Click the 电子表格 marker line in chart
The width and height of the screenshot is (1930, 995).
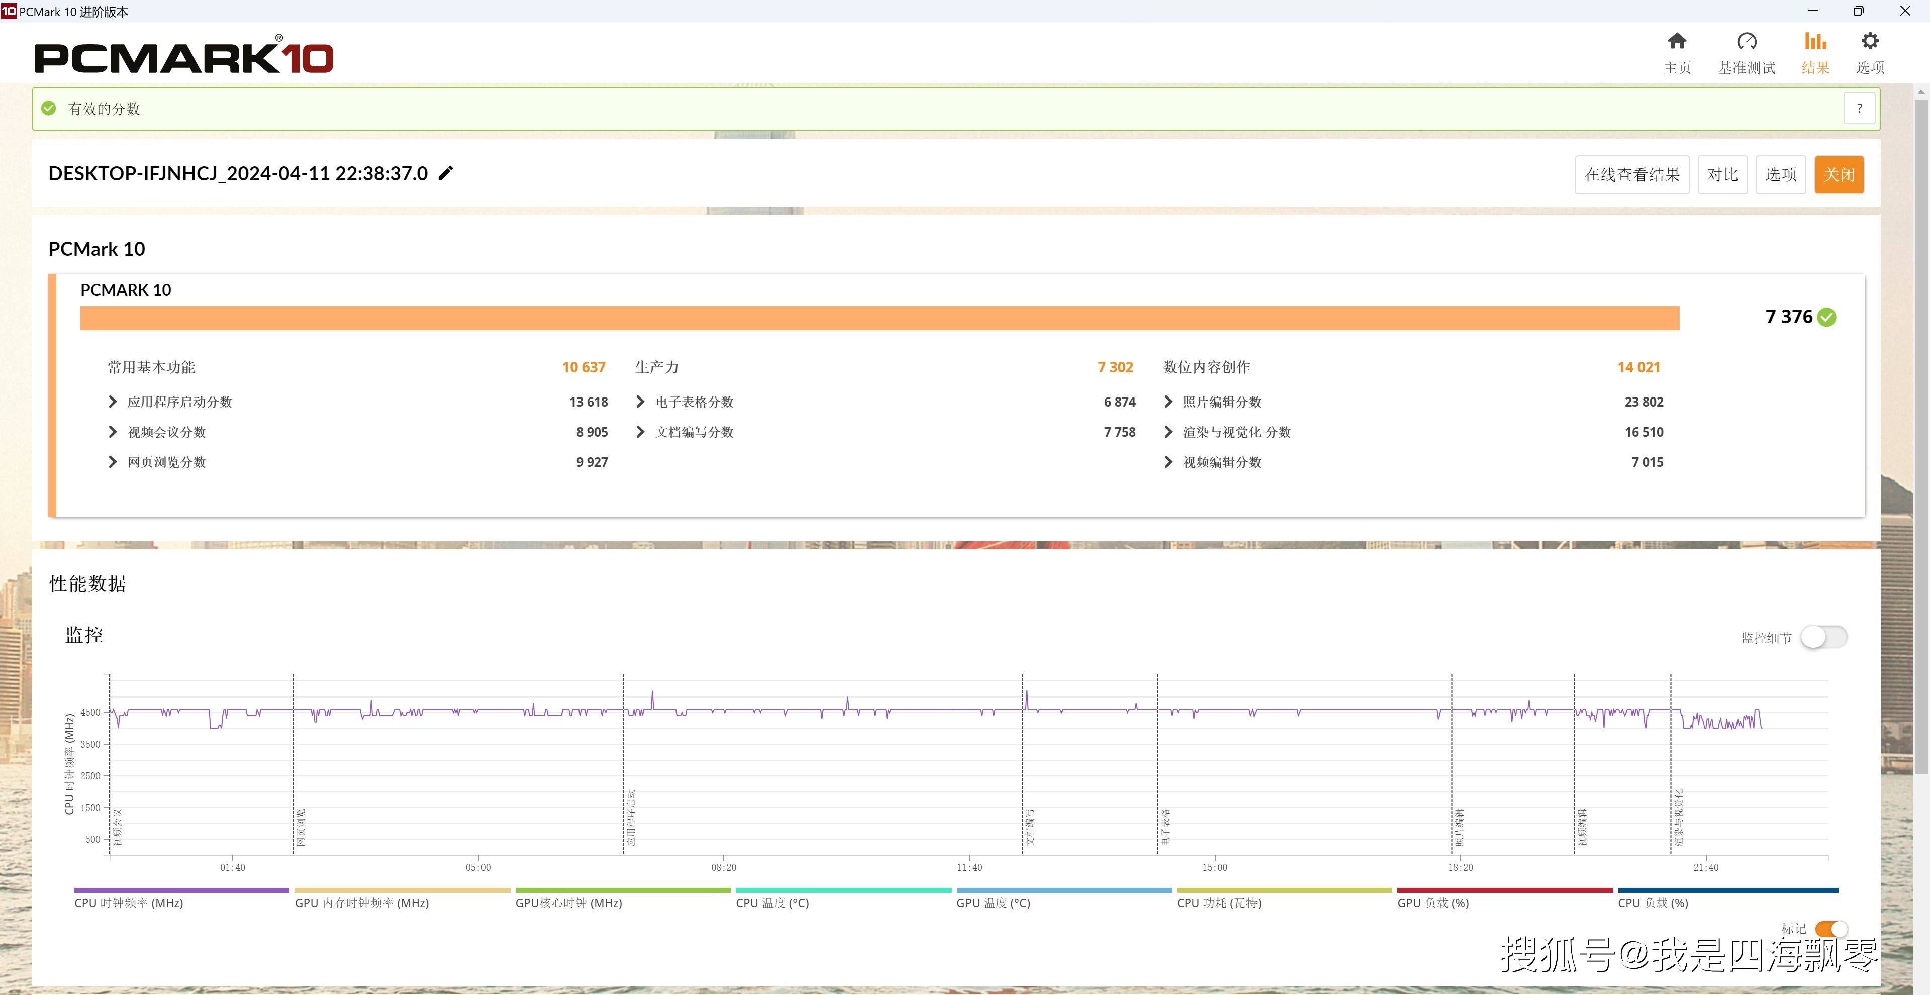pyautogui.click(x=1157, y=763)
